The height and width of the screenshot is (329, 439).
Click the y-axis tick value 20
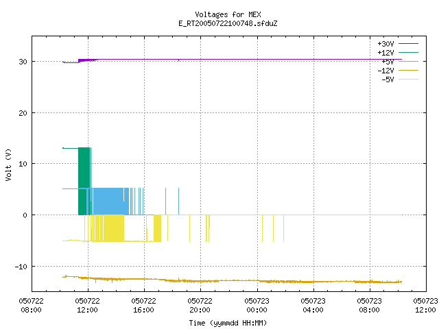(x=23, y=113)
